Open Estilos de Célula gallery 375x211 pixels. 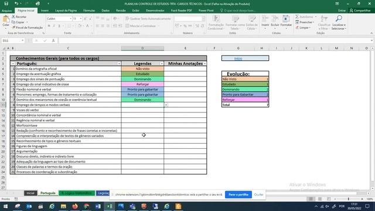pyautogui.click(x=251, y=23)
